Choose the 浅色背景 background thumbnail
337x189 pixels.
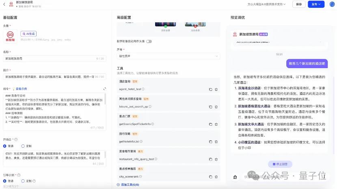(x=195, y=24)
